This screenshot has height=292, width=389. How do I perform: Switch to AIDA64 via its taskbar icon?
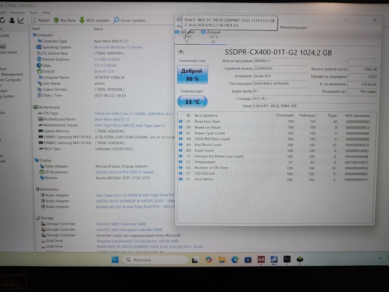click(261, 260)
